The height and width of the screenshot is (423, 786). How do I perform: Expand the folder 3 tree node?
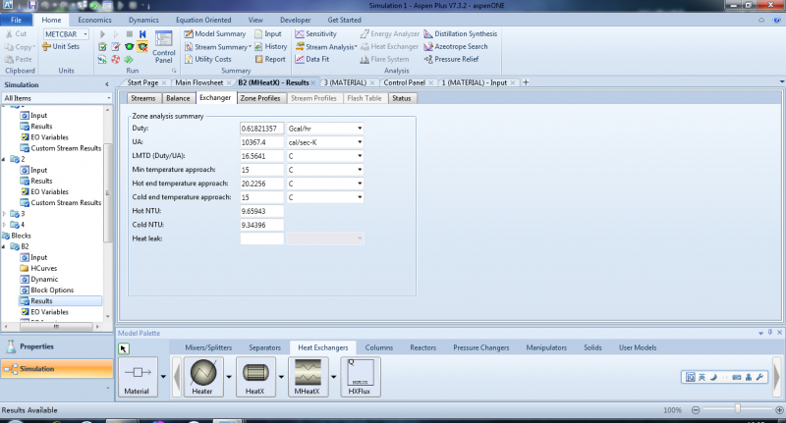6,212
